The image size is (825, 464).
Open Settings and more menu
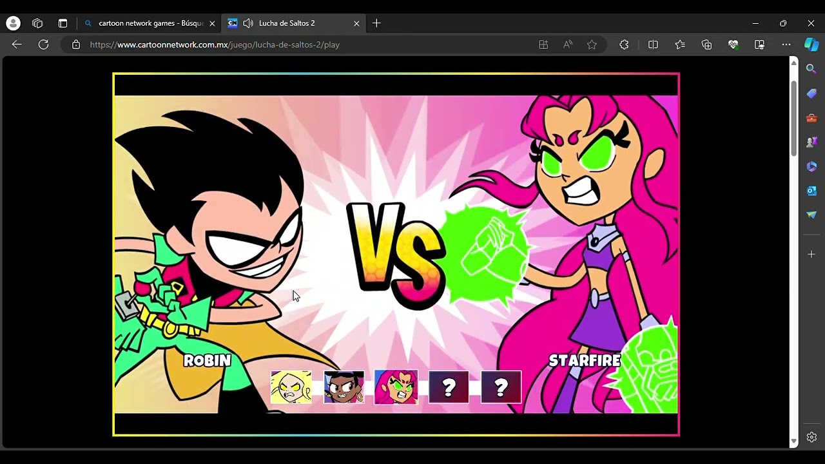(786, 44)
